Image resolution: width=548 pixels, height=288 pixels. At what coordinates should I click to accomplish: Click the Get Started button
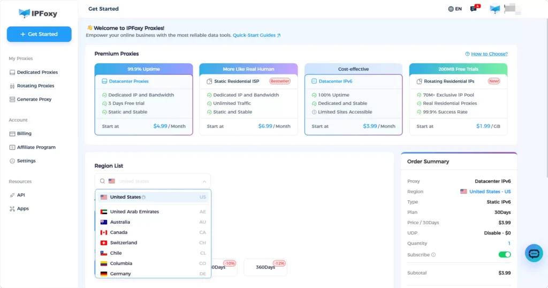(x=39, y=34)
